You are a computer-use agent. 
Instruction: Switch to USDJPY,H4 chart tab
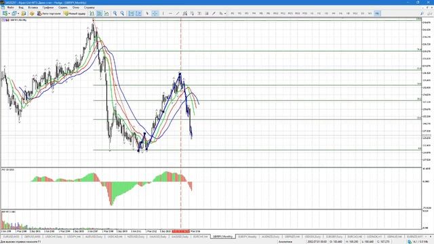coord(74,237)
